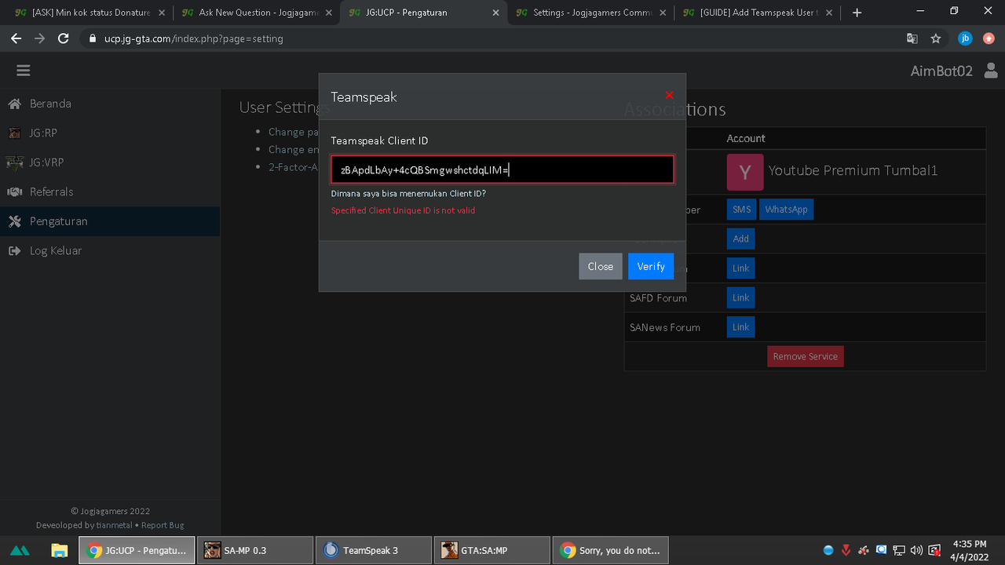Toggle the hamburger sidebar menu
This screenshot has height=565, width=1005.
point(24,71)
